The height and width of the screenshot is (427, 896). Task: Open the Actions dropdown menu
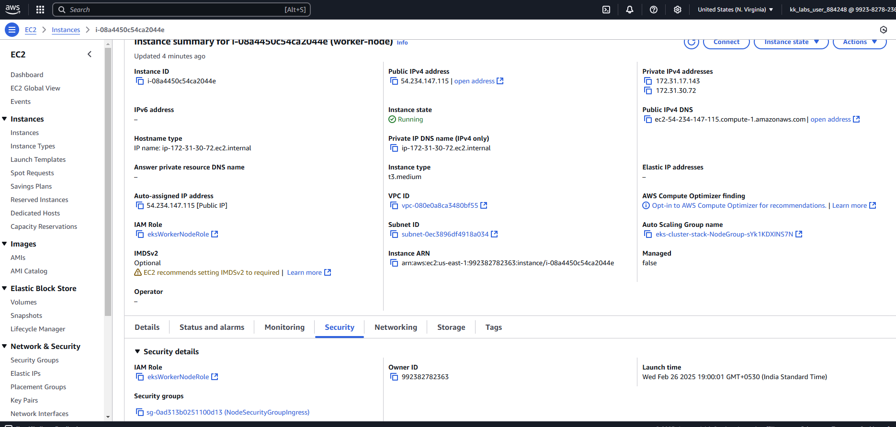pos(859,43)
